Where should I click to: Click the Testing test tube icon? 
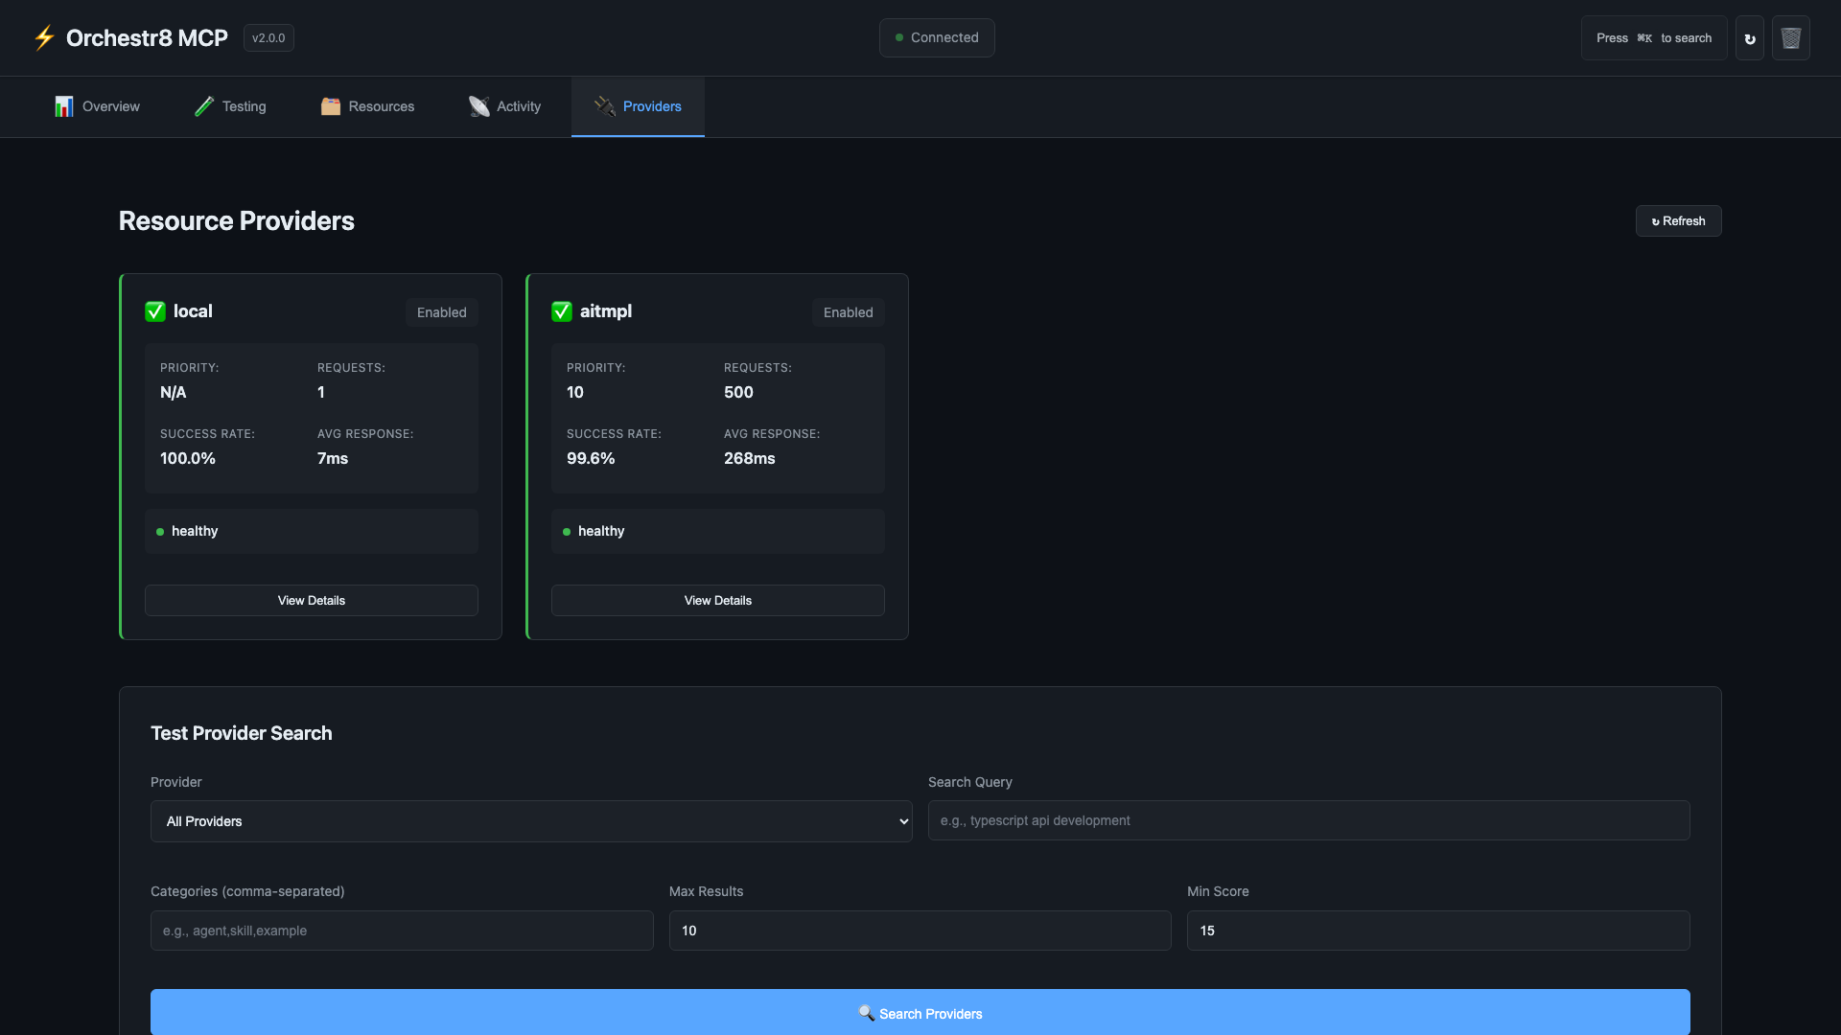click(204, 106)
